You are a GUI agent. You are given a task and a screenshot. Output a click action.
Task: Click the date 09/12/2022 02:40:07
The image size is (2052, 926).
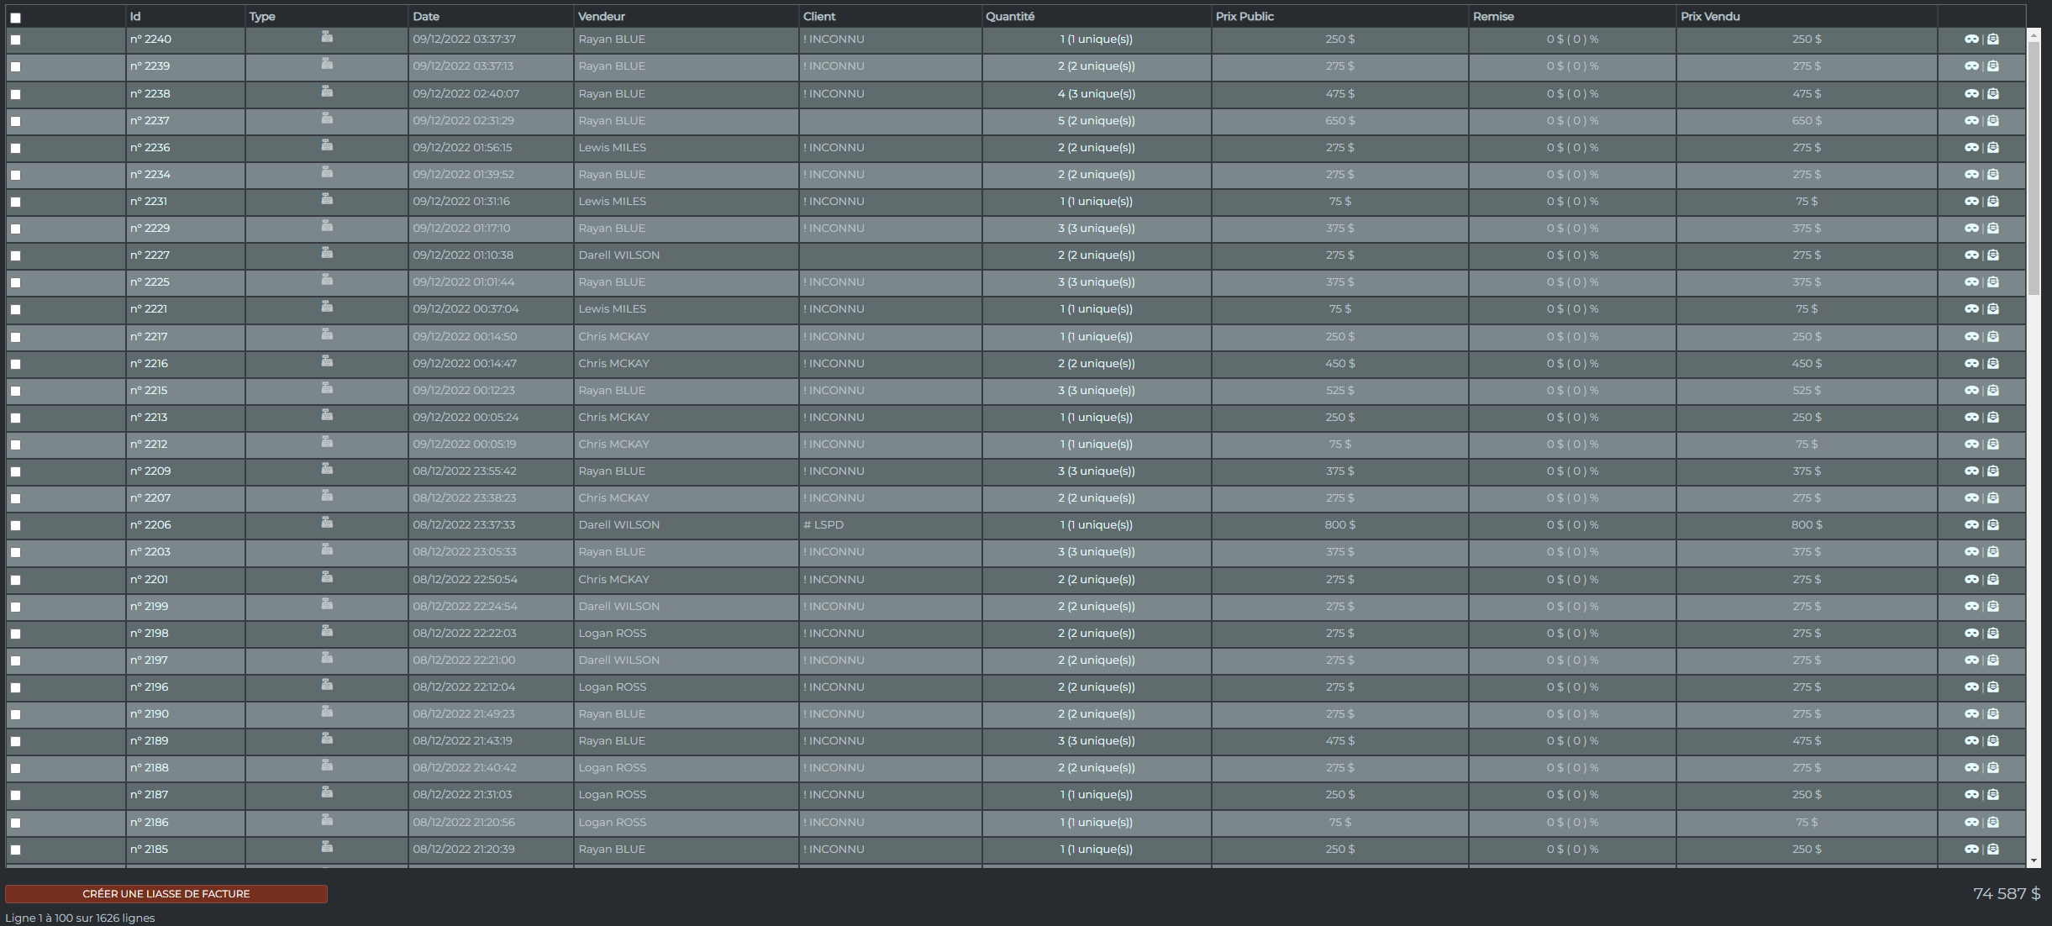click(466, 94)
